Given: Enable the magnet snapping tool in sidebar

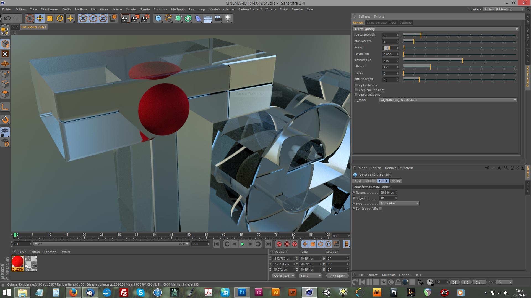Looking at the screenshot, I should (5, 119).
